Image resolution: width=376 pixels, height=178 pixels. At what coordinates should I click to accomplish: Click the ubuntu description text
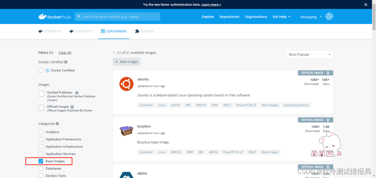click(194, 95)
